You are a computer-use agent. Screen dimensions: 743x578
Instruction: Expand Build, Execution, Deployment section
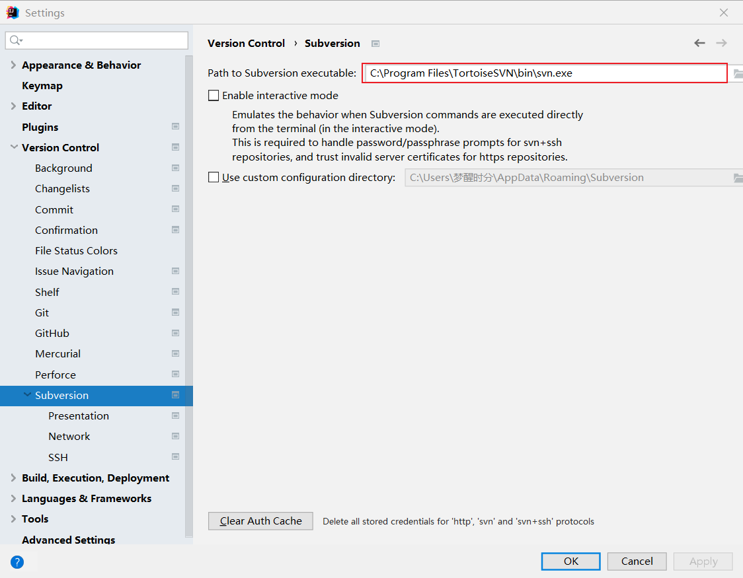(13, 478)
